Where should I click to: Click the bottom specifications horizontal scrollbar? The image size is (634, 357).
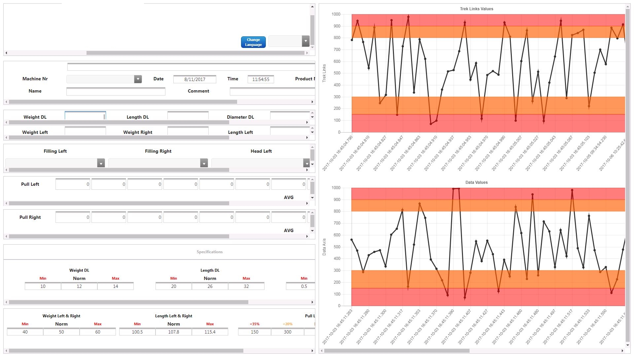126,351
